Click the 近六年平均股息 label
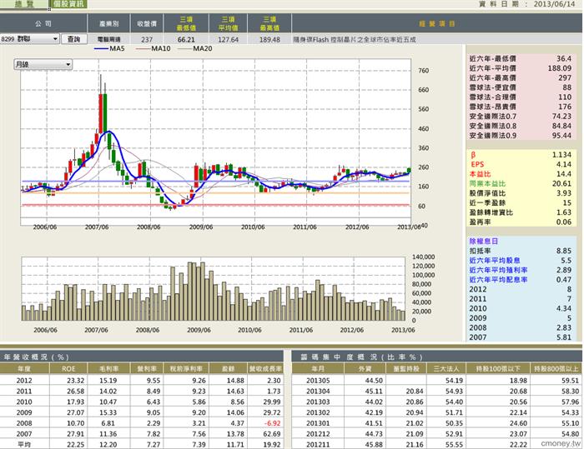 [x=495, y=261]
